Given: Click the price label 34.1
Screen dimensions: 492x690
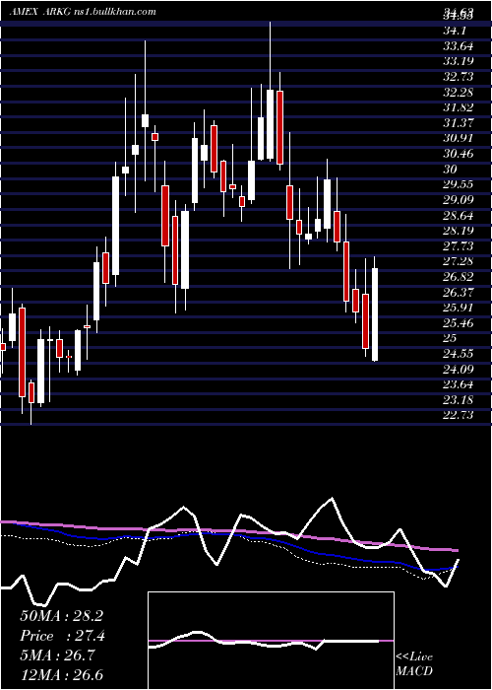Looking at the screenshot, I should [x=457, y=31].
